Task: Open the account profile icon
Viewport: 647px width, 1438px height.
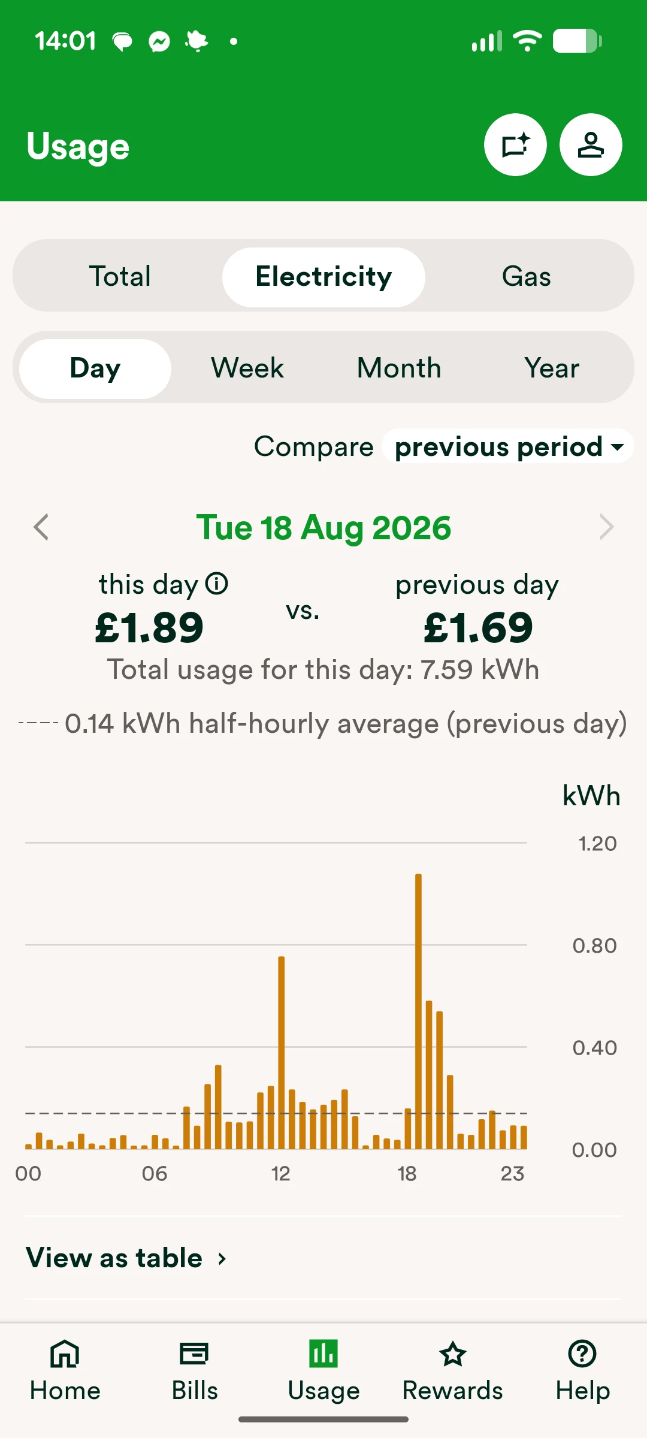Action: click(x=591, y=145)
